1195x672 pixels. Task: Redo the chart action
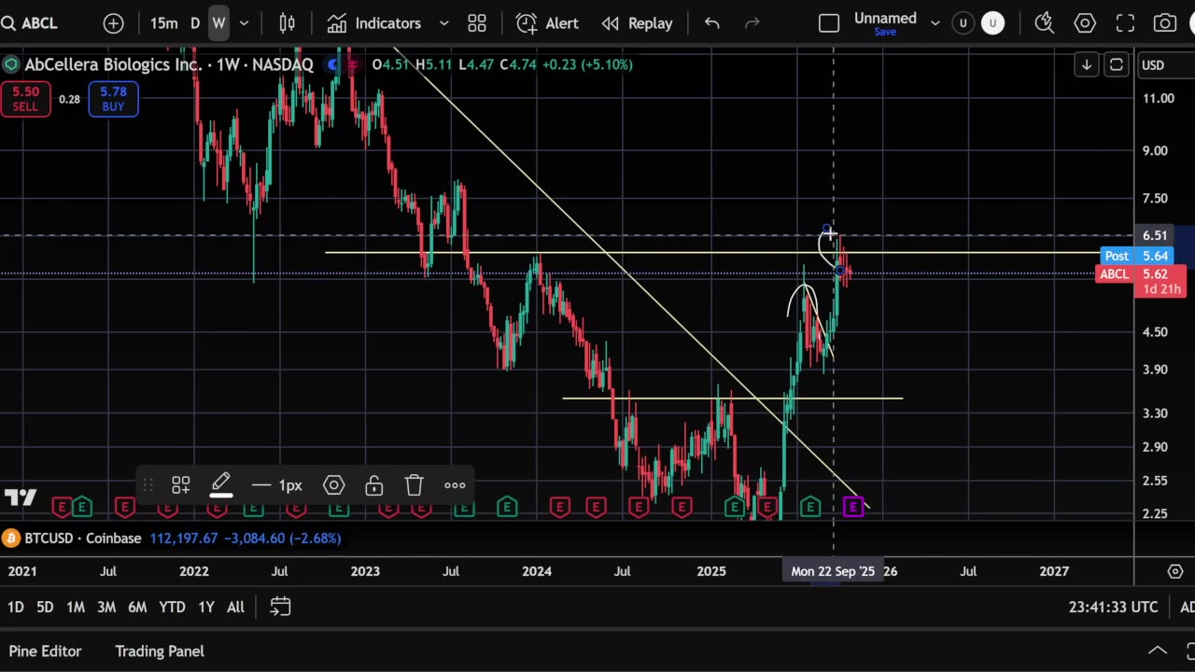(752, 23)
